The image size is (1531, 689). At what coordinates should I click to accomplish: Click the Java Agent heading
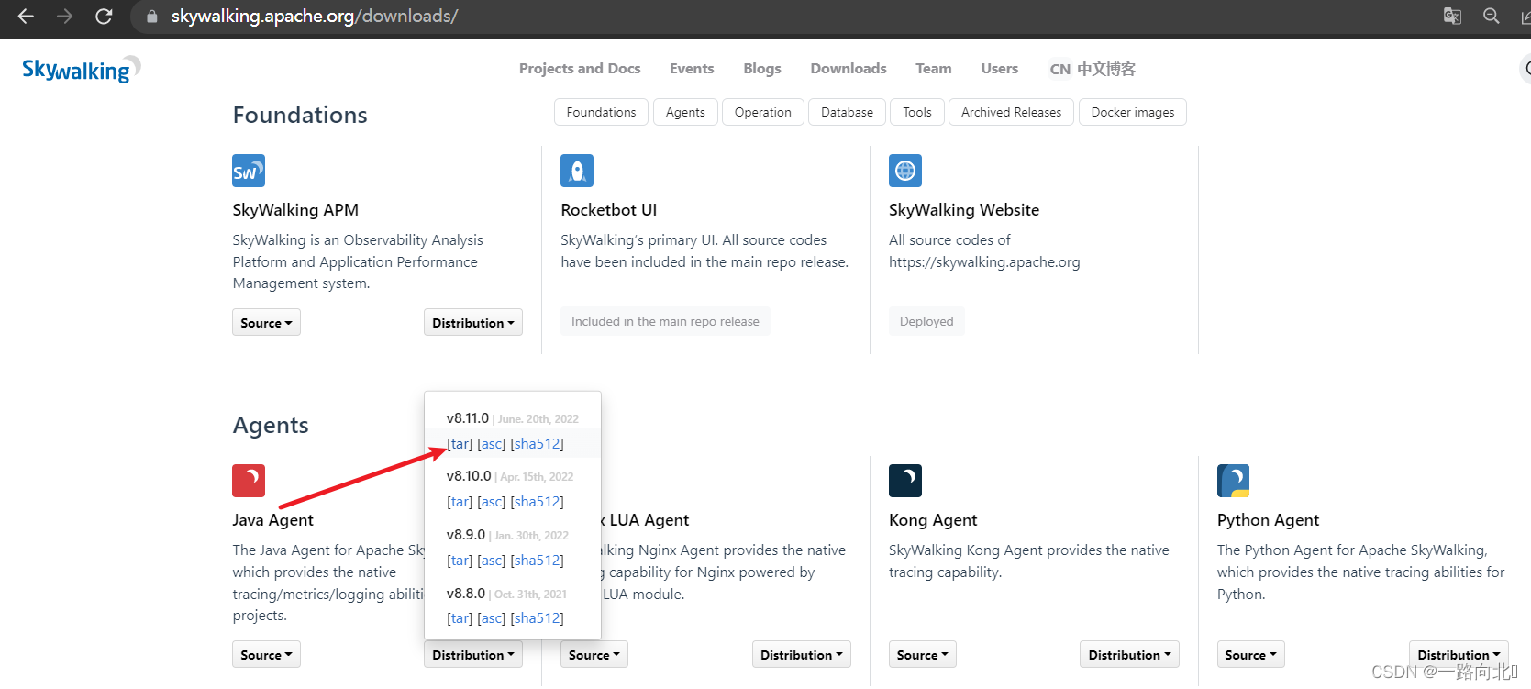pos(272,520)
